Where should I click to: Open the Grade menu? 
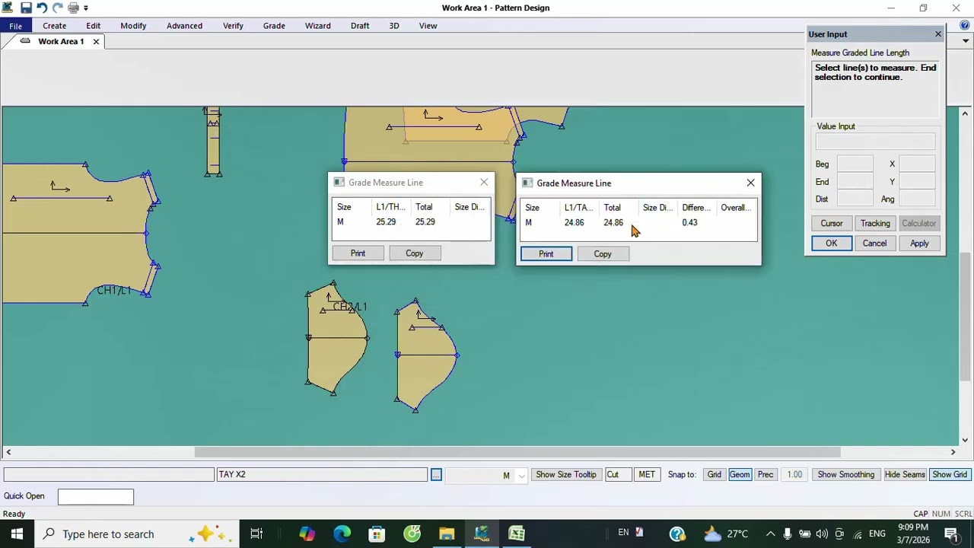pyautogui.click(x=274, y=26)
